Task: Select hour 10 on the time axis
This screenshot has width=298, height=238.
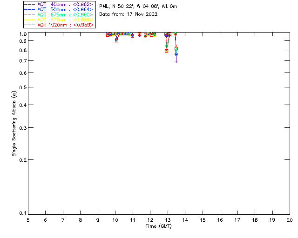Action: click(115, 220)
